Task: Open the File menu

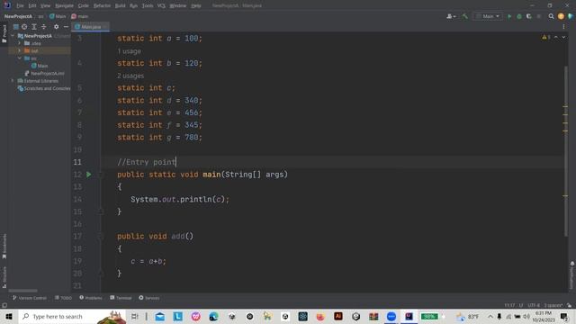Action: [20, 6]
